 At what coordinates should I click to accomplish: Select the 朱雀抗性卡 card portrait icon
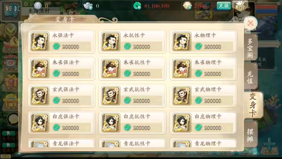[x=111, y=69]
